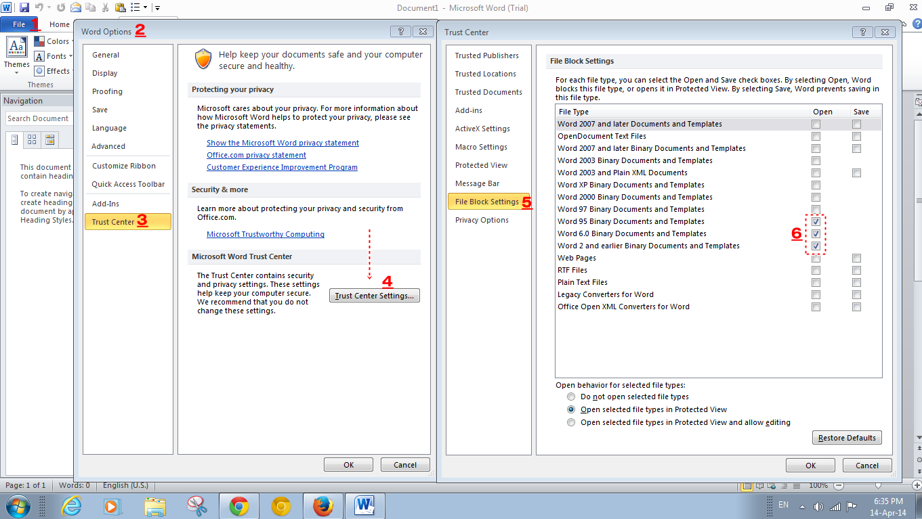
Task: Click the Undo arrow icon
Action: pos(39,7)
